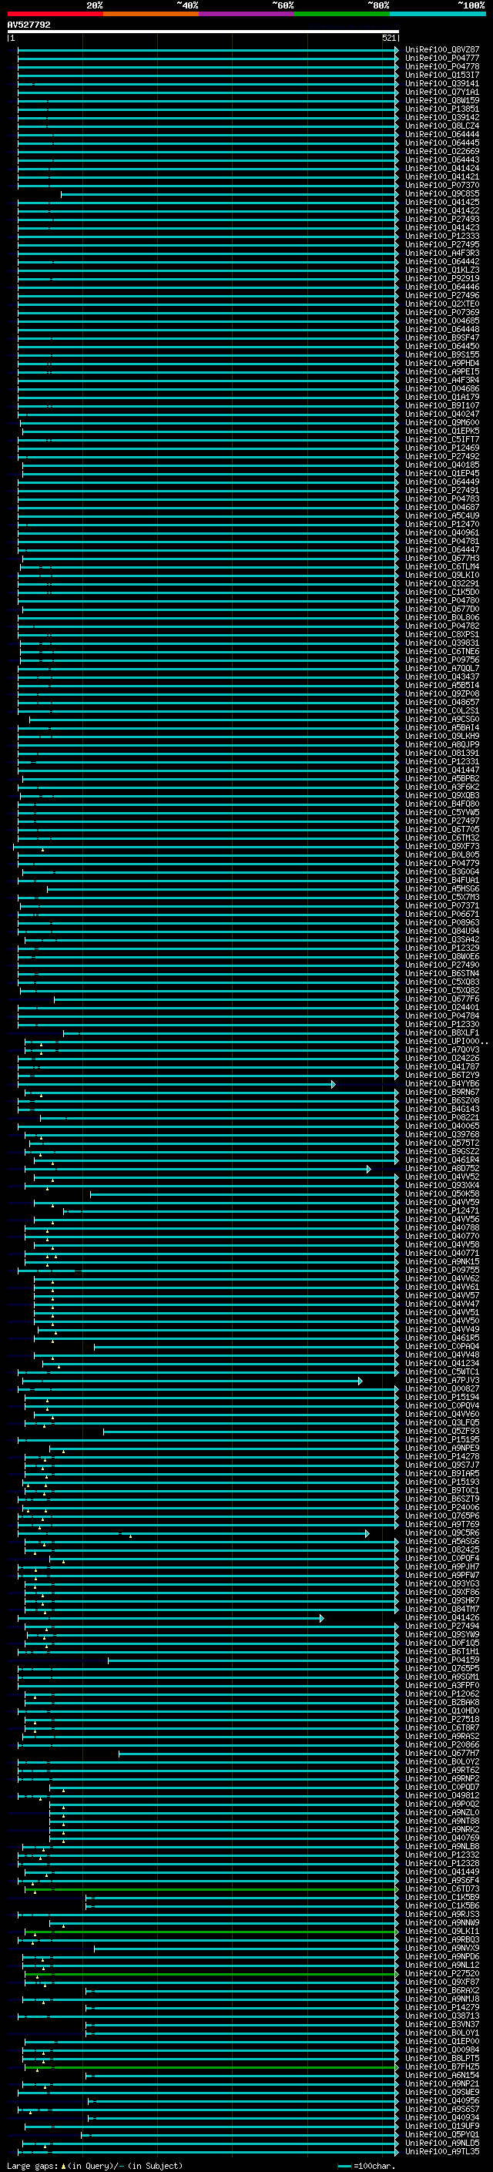Open the UniRef100_P04778 hit

442,66
